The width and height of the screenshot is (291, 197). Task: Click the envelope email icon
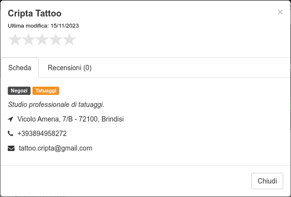(11, 148)
